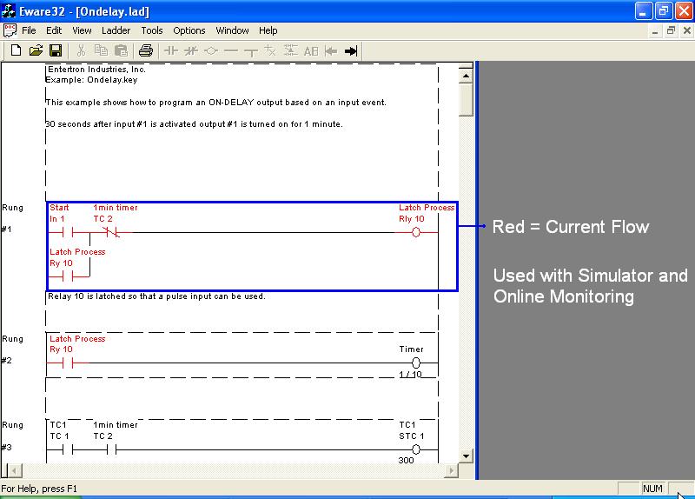Select the TC 2 contact in rung 3
This screenshot has width=695, height=499.
(111, 449)
